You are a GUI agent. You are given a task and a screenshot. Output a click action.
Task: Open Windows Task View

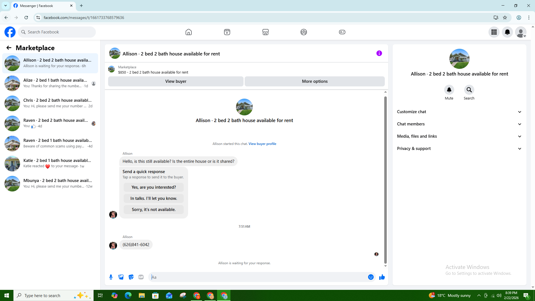(100, 295)
